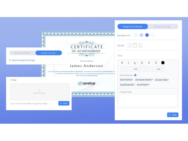This screenshot has height=141, width=188.
Task: Toggle bold text formatting
Action: pos(122,63)
